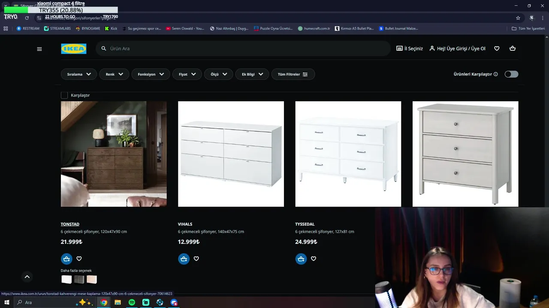Open the TONSTAD product image
549x308 pixels.
[114, 154]
